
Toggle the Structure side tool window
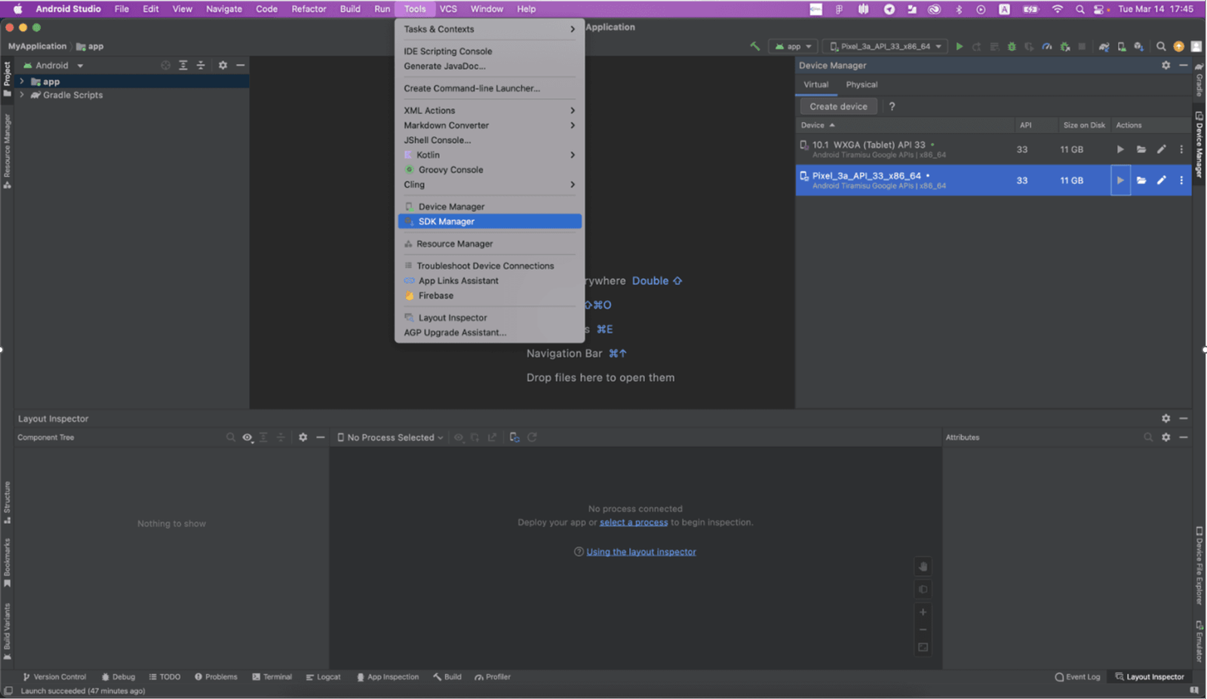pyautogui.click(x=7, y=502)
